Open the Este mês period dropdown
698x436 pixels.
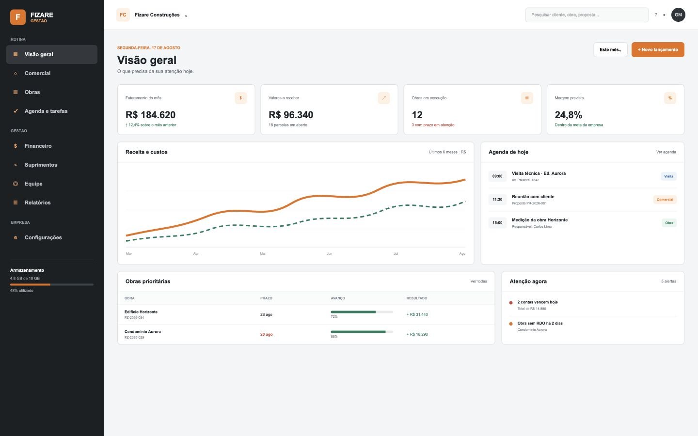pyautogui.click(x=610, y=49)
